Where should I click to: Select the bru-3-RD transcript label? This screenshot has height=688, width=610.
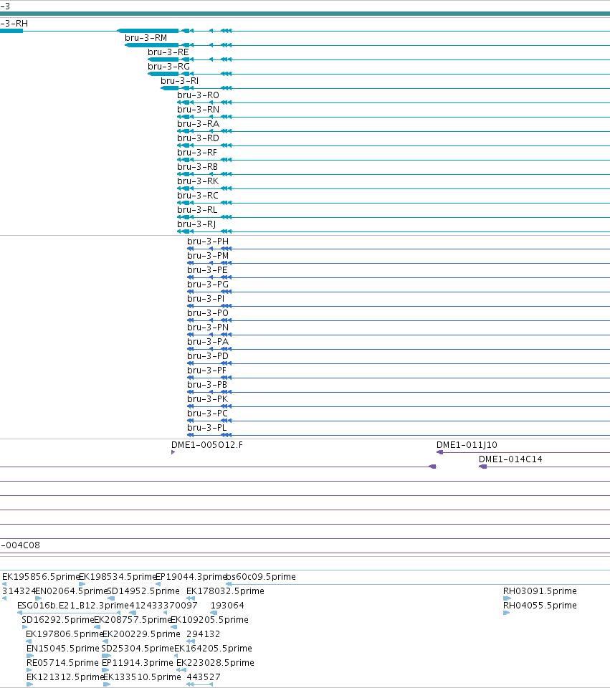(198, 138)
